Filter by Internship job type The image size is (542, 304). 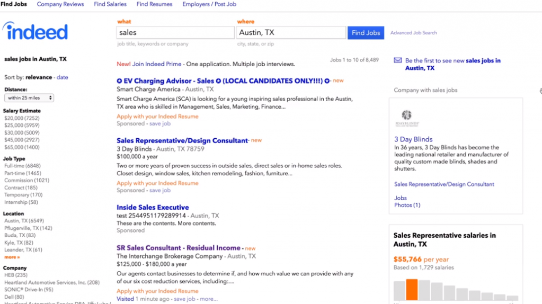tap(21, 202)
